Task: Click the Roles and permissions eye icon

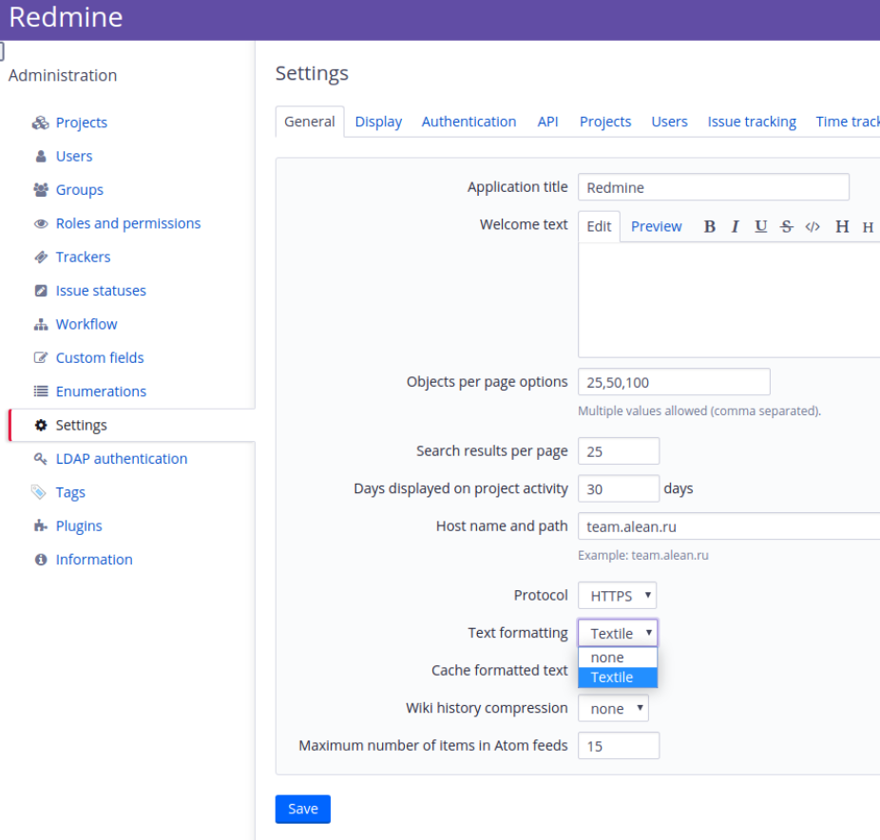Action: click(41, 224)
